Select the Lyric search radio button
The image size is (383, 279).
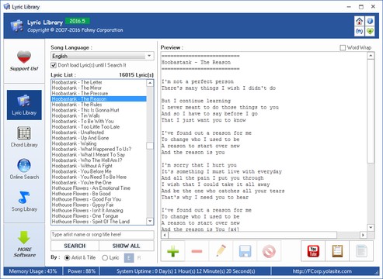105,257
